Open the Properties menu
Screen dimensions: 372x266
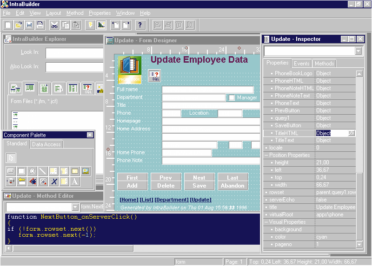click(100, 13)
